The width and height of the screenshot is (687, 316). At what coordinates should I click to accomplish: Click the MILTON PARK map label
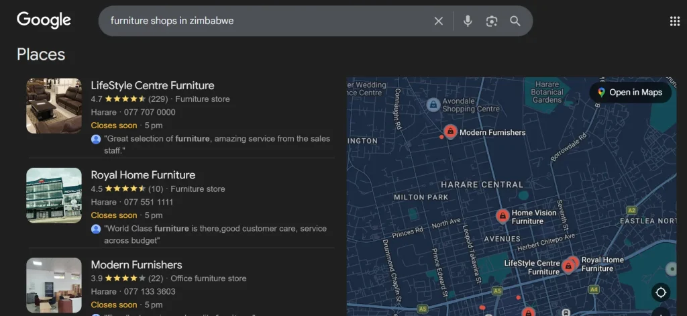point(421,197)
